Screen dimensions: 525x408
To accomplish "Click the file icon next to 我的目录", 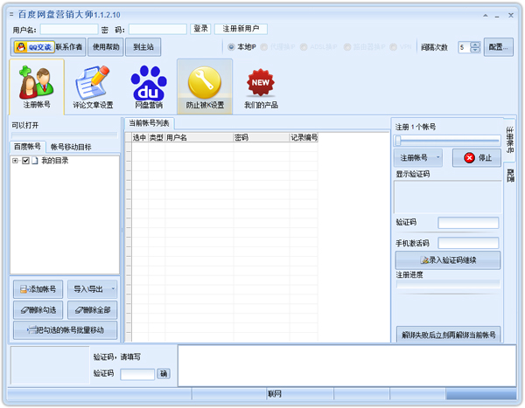I will coord(35,161).
